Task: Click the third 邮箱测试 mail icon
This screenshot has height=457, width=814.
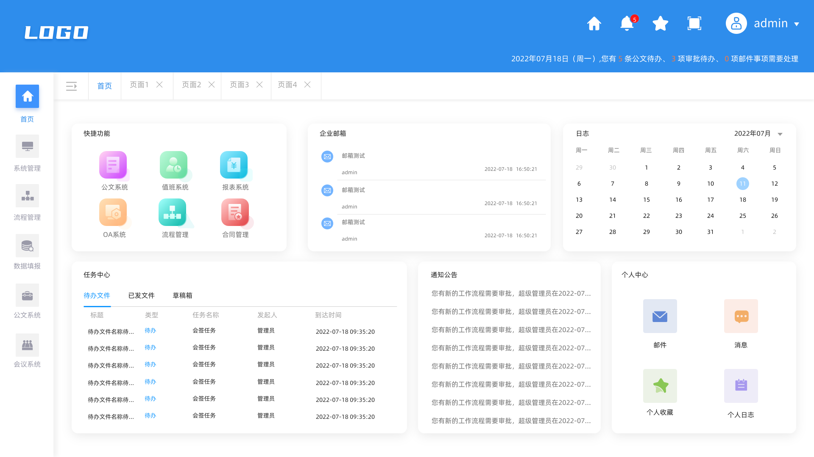Action: pyautogui.click(x=327, y=223)
